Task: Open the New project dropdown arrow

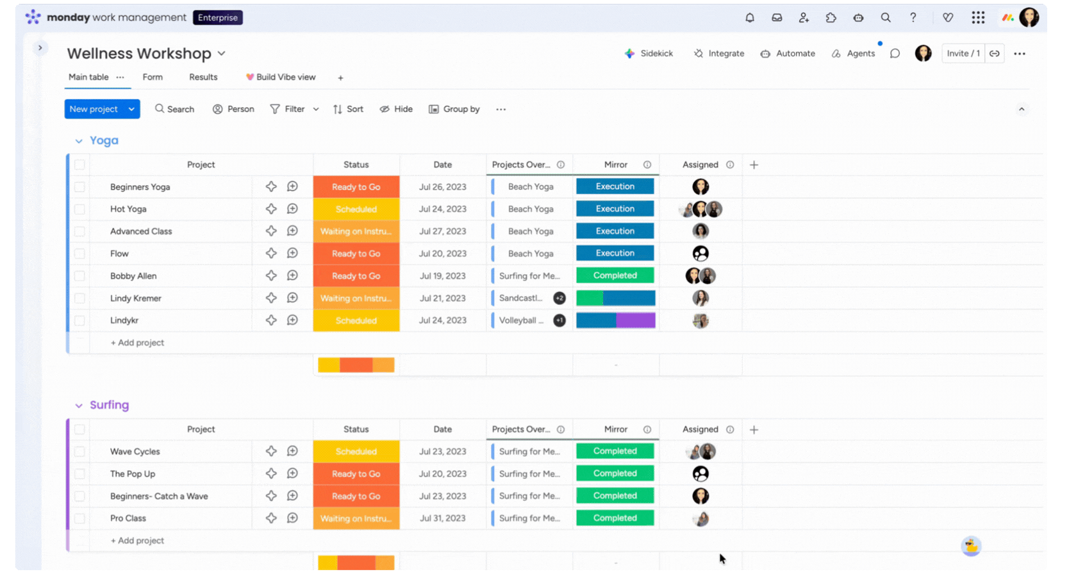Action: 131,109
